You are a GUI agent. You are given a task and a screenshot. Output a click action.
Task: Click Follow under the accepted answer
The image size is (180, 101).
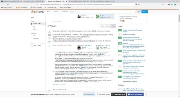click(70, 45)
